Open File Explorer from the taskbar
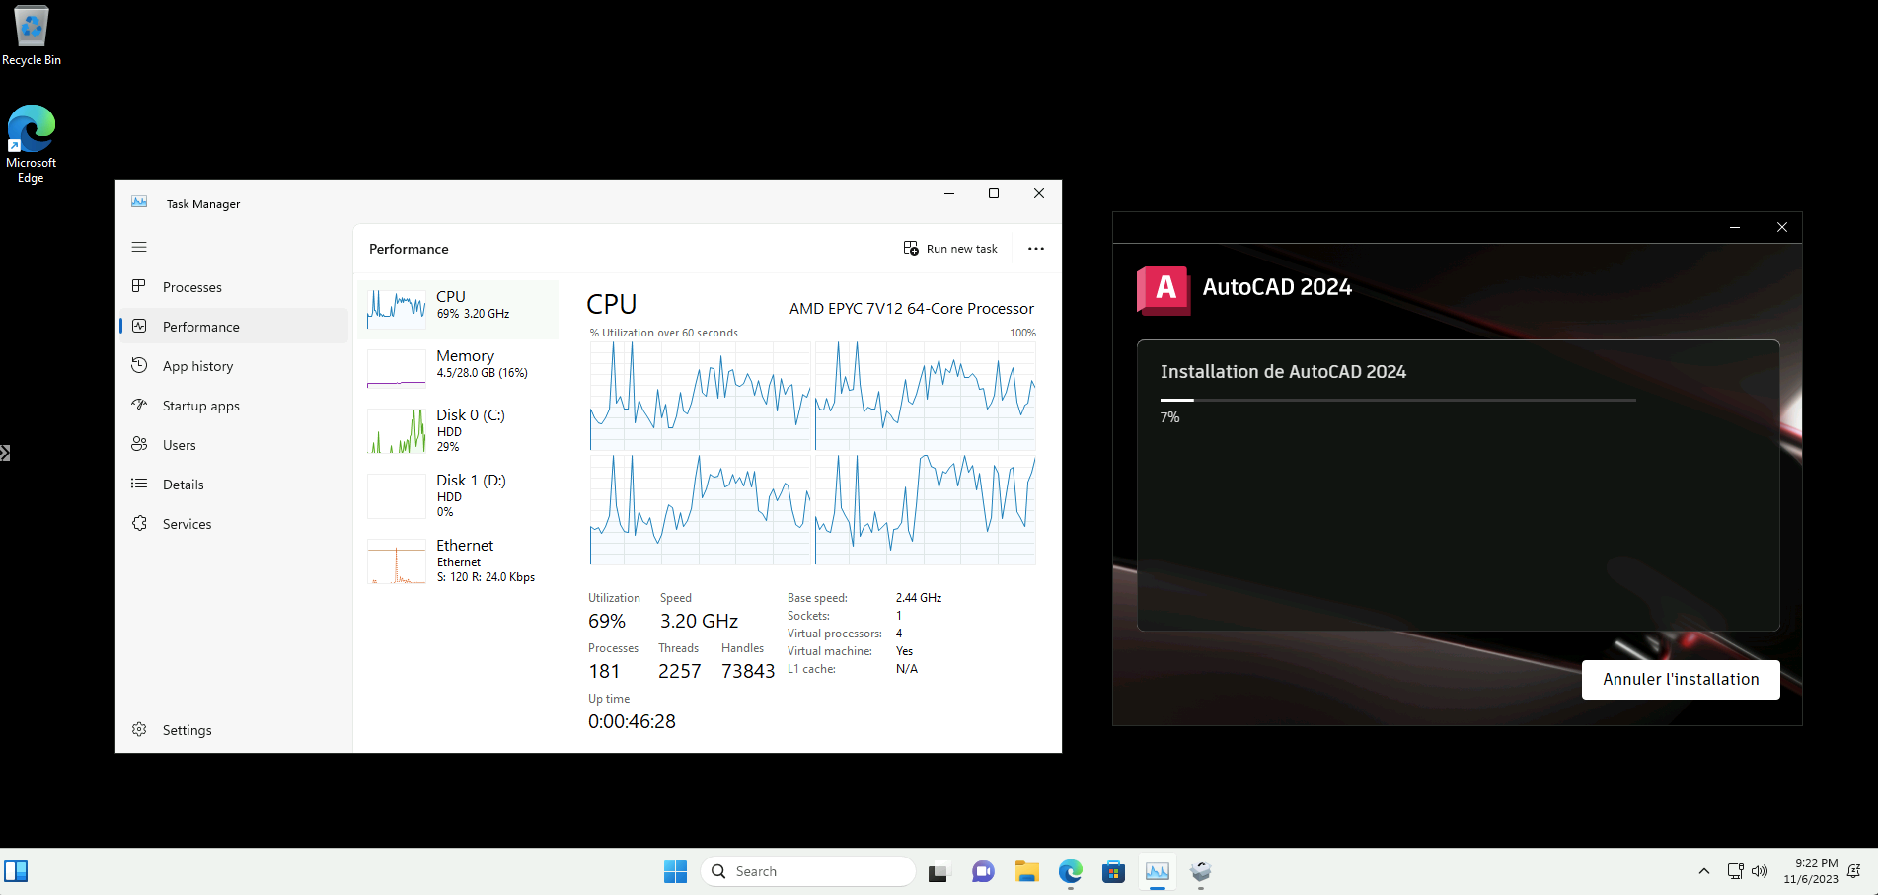Screen dimensions: 1878x895 (1027, 871)
